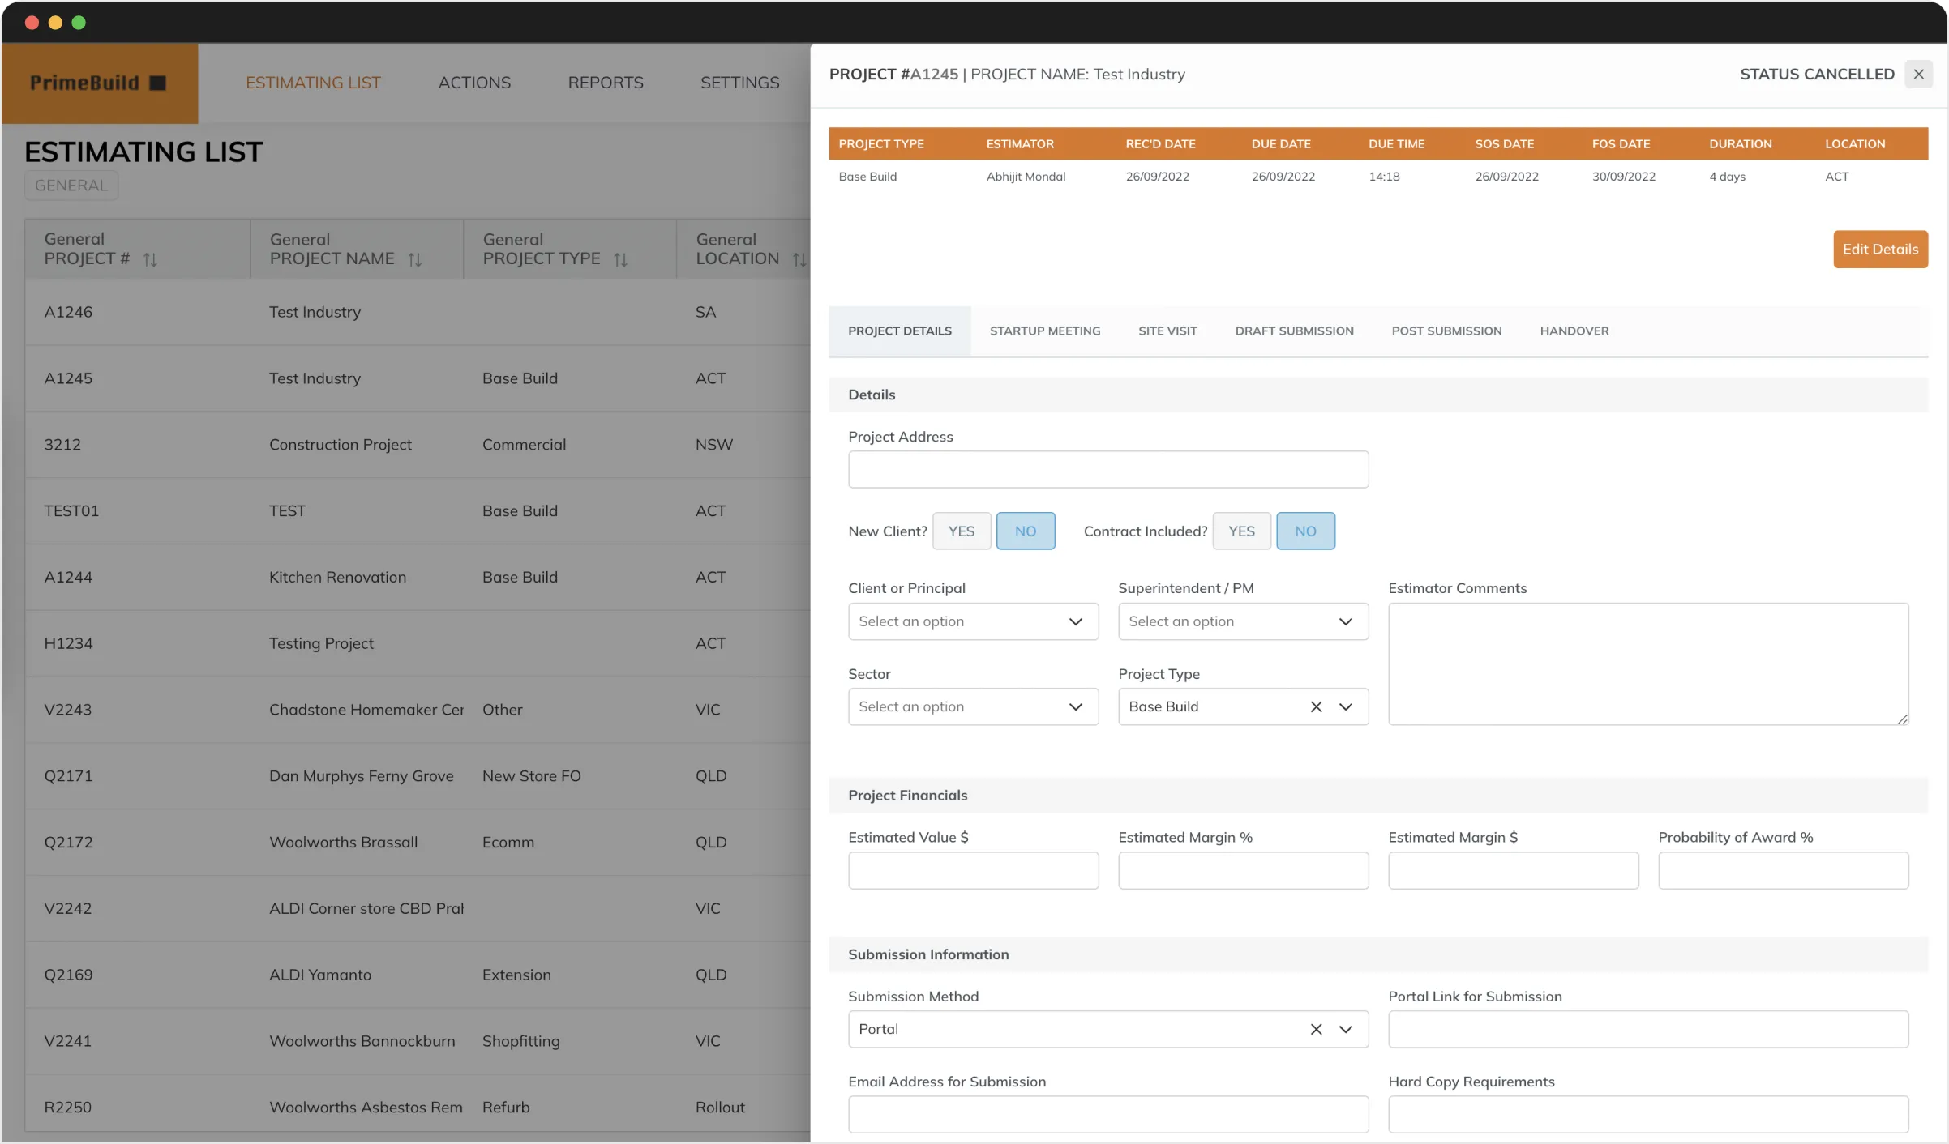Set New Client to YES

[961, 531]
